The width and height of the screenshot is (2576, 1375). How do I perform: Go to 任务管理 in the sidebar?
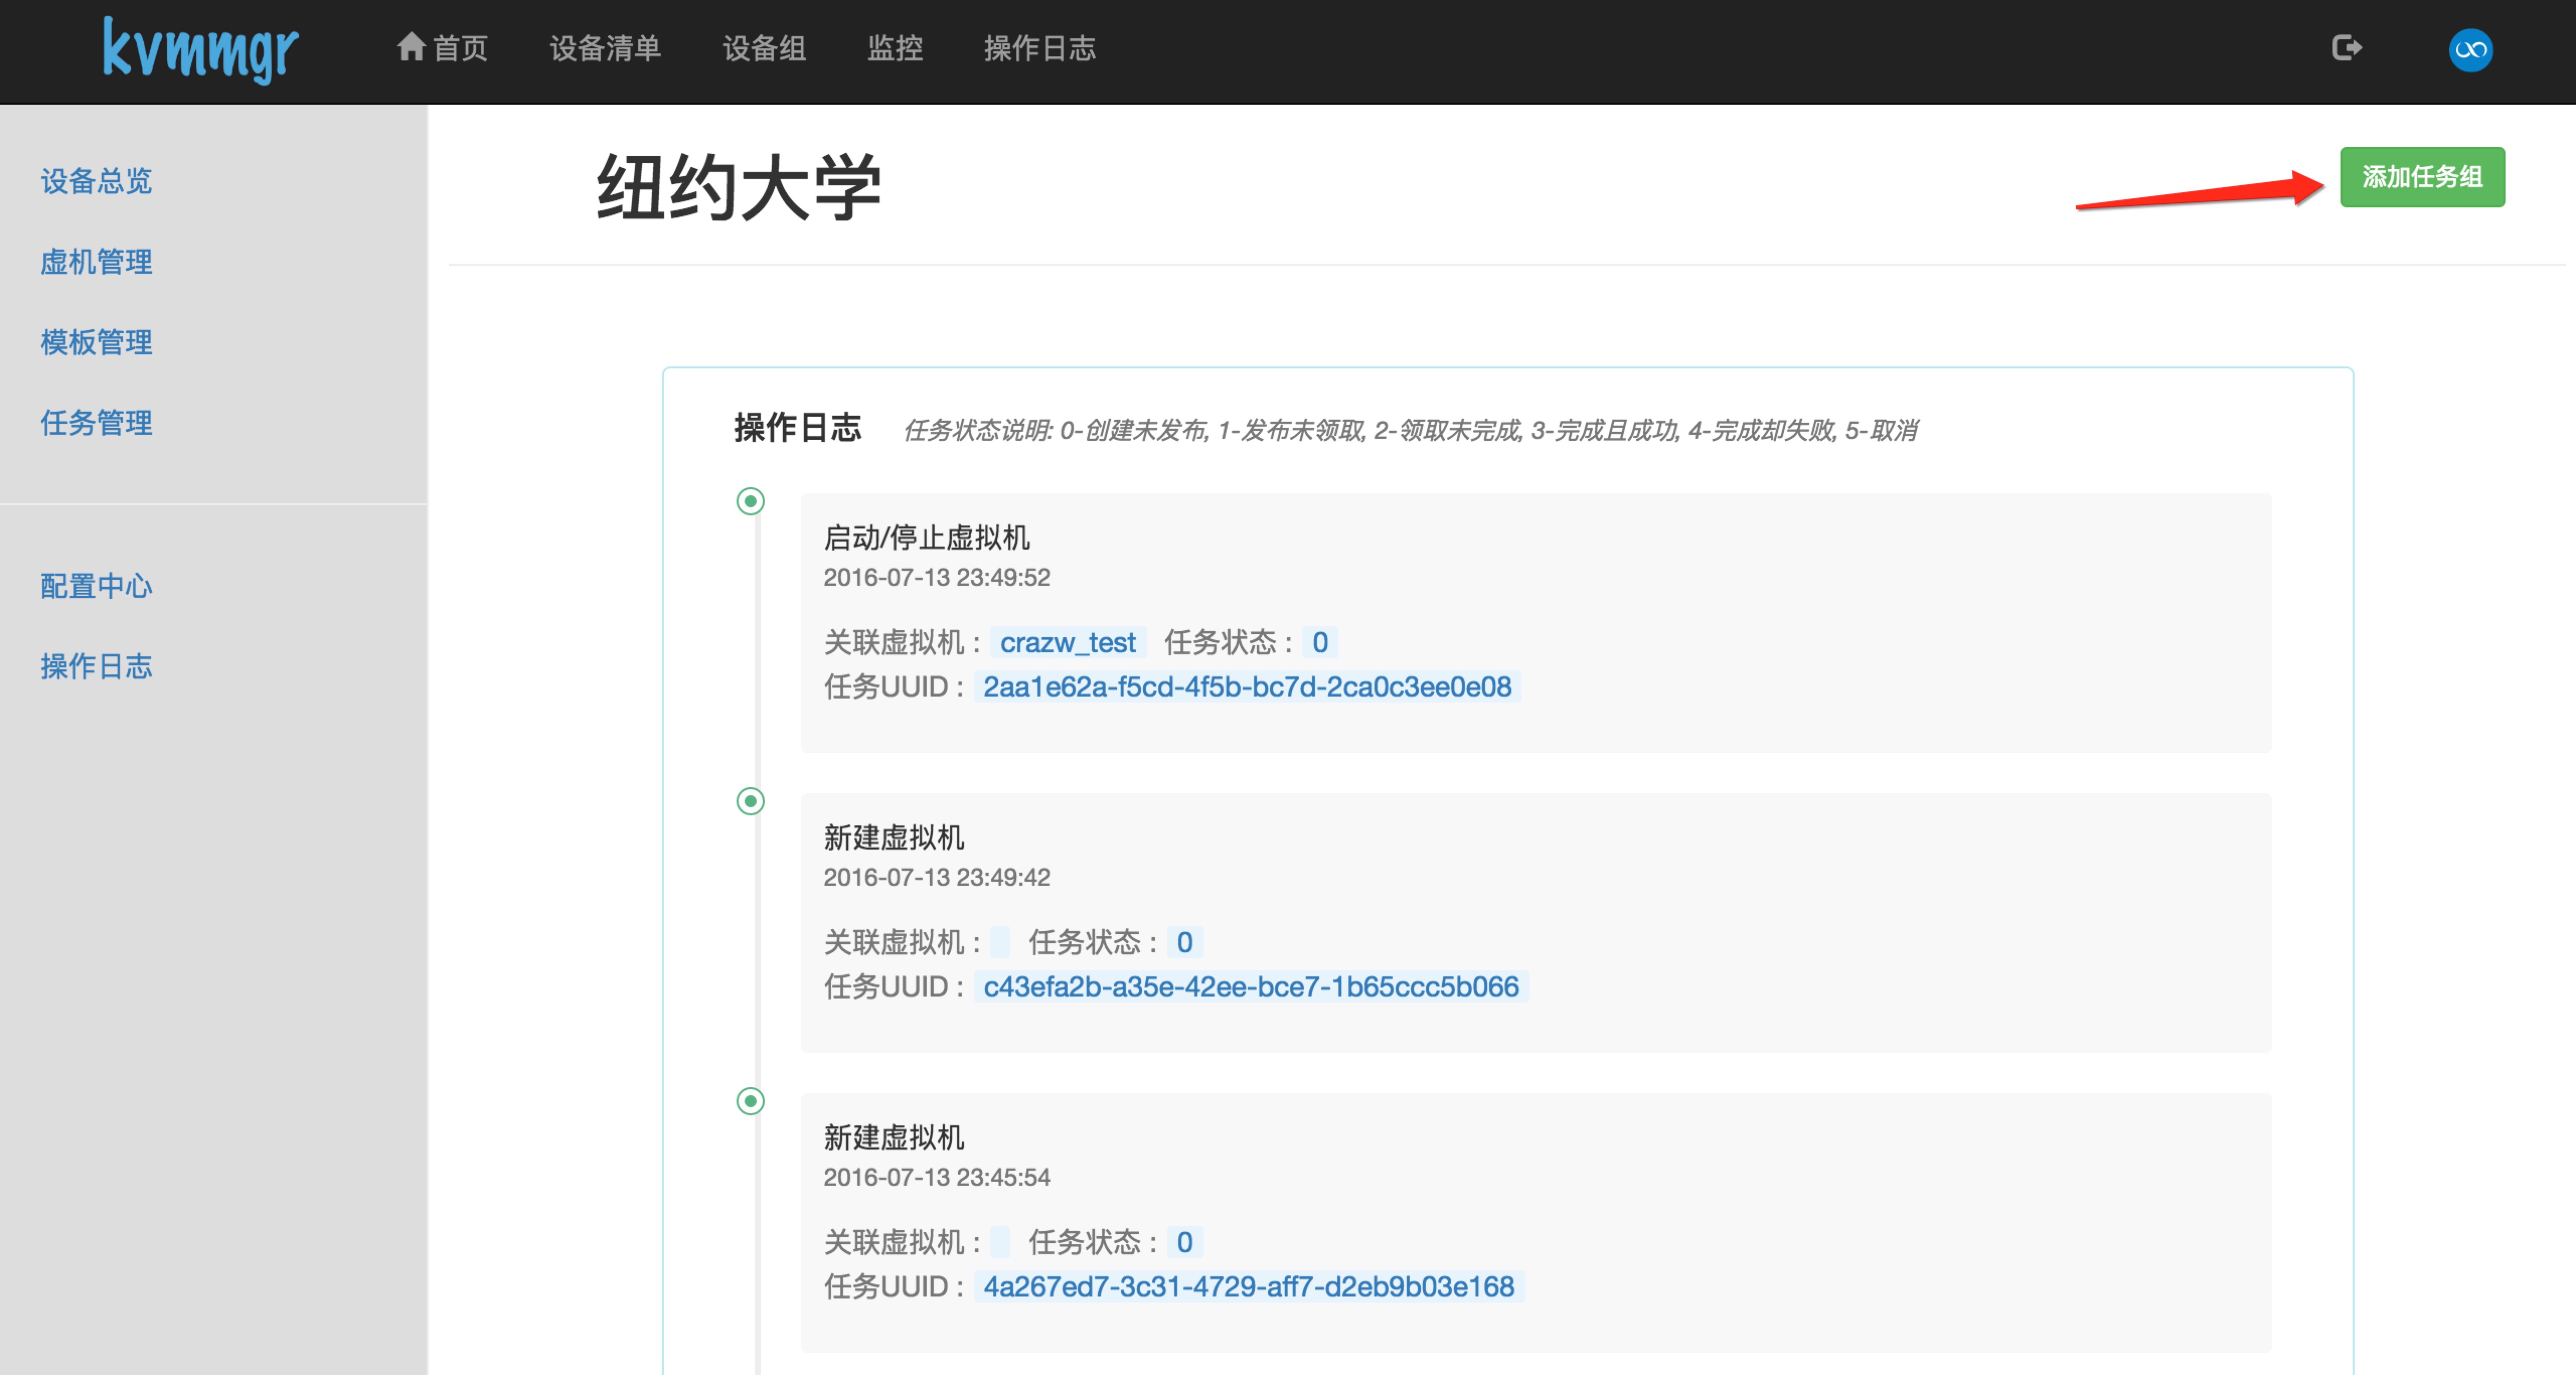tap(96, 423)
